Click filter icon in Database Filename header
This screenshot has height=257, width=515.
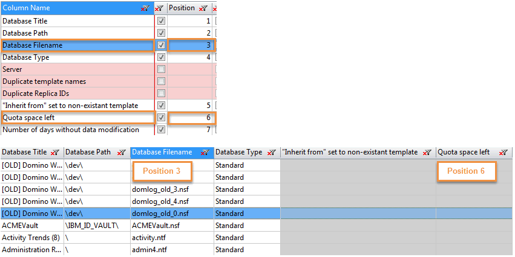(x=205, y=153)
